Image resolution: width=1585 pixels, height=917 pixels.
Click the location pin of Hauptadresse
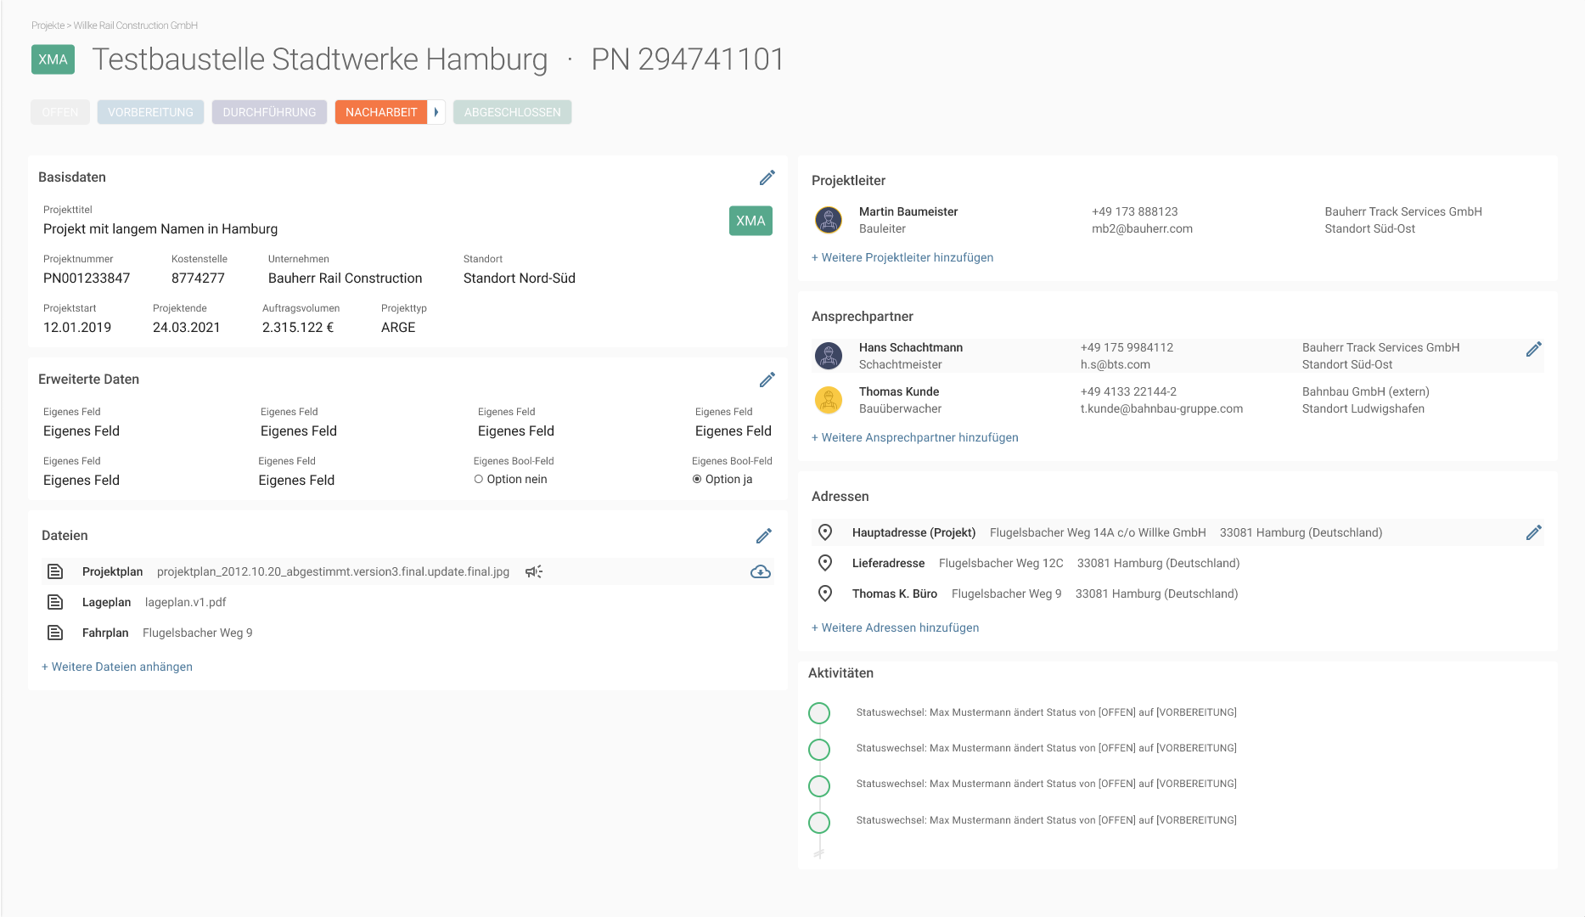pos(825,532)
